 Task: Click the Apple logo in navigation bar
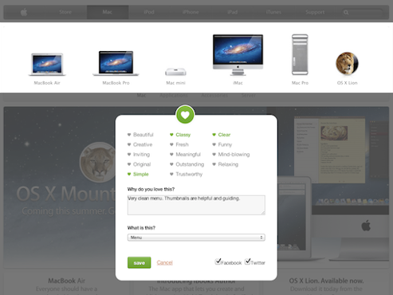point(24,12)
